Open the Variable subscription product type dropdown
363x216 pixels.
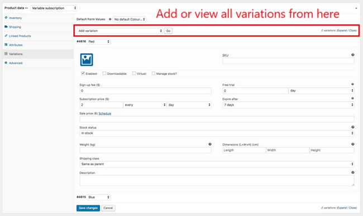pos(54,8)
